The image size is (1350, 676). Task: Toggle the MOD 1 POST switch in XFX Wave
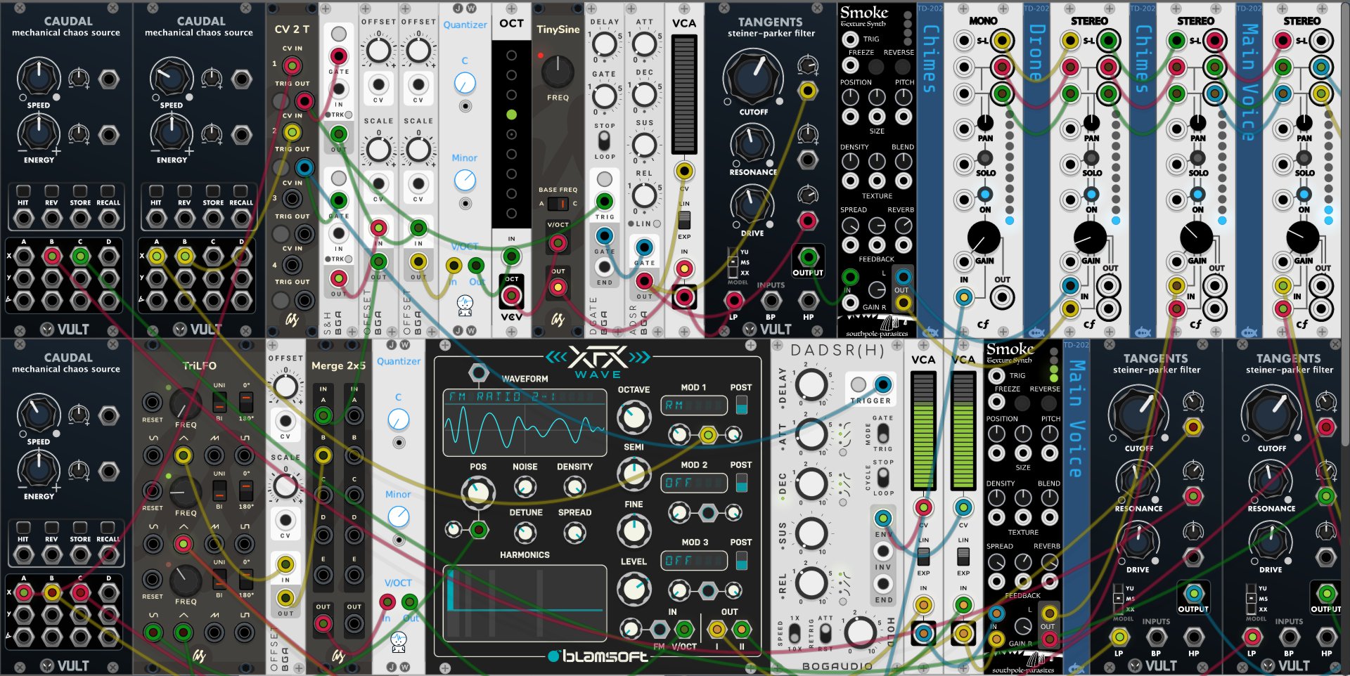click(x=741, y=404)
